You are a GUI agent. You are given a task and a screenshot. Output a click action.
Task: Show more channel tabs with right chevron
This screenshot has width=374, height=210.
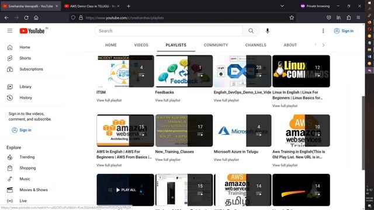tap(323, 45)
